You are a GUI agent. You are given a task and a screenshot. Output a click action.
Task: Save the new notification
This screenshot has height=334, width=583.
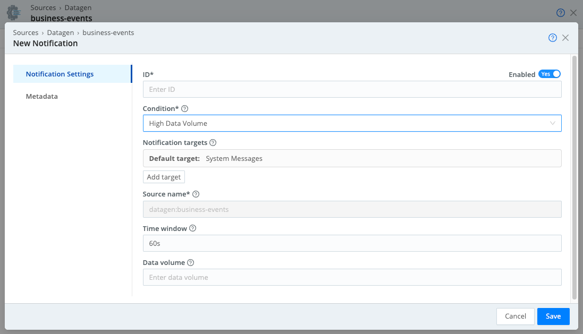(553, 316)
